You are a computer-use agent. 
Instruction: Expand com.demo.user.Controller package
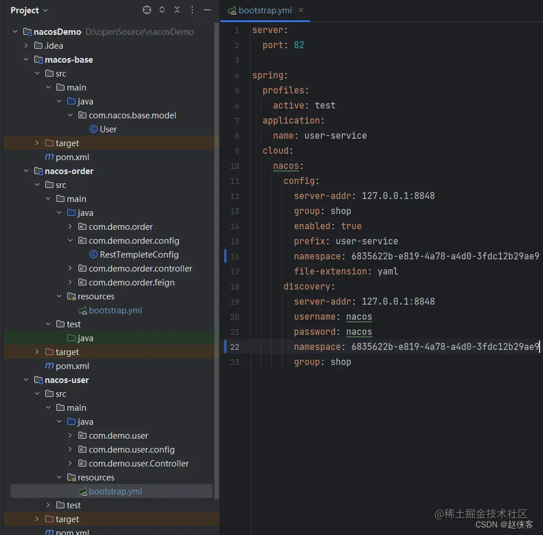(x=70, y=463)
